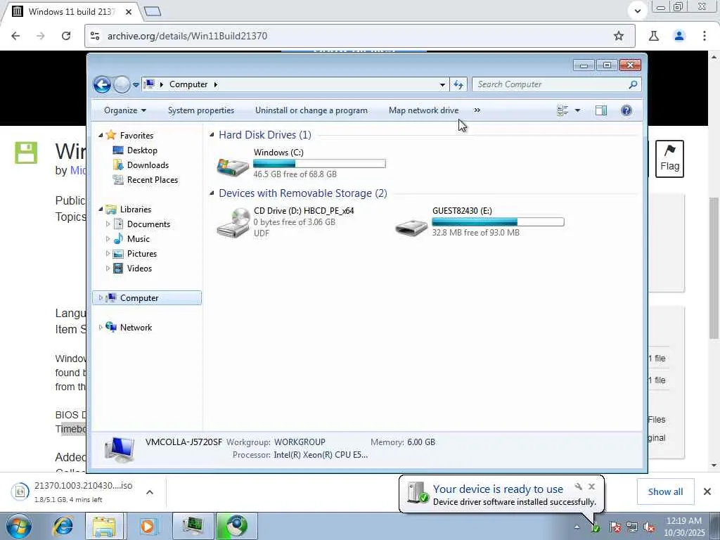This screenshot has height=540, width=720.
Task: Click Explorer's greyed forward arrow button
Action: [x=122, y=84]
